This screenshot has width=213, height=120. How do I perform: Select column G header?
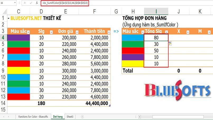click(x=116, y=12)
